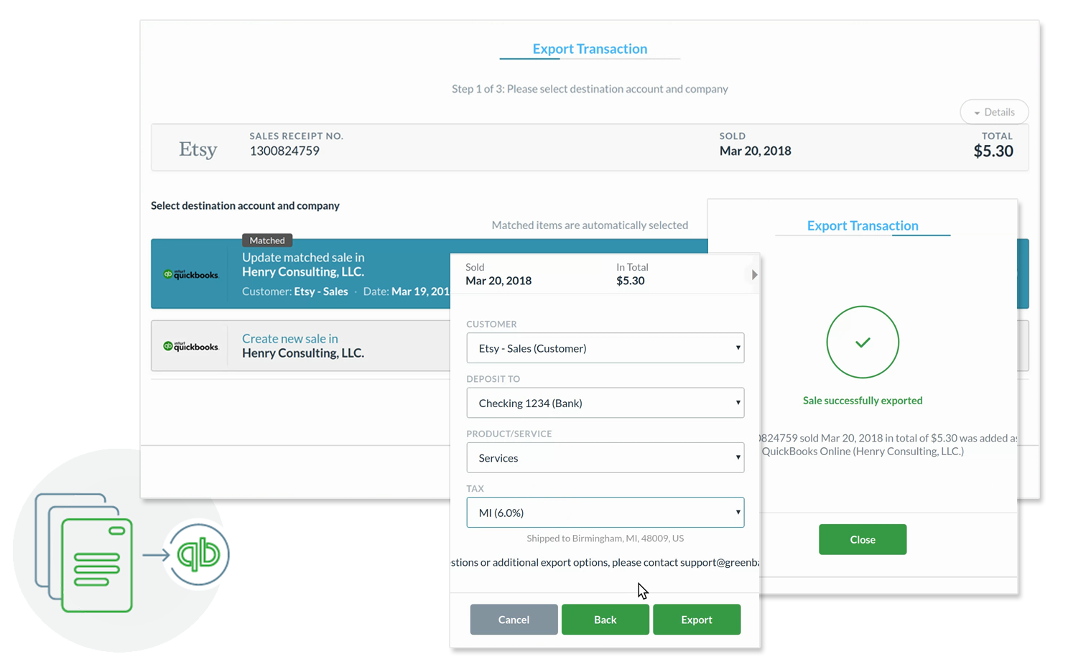1086x672 pixels.
Task: Click the round green QuickBooks badge icon
Action: (198, 554)
